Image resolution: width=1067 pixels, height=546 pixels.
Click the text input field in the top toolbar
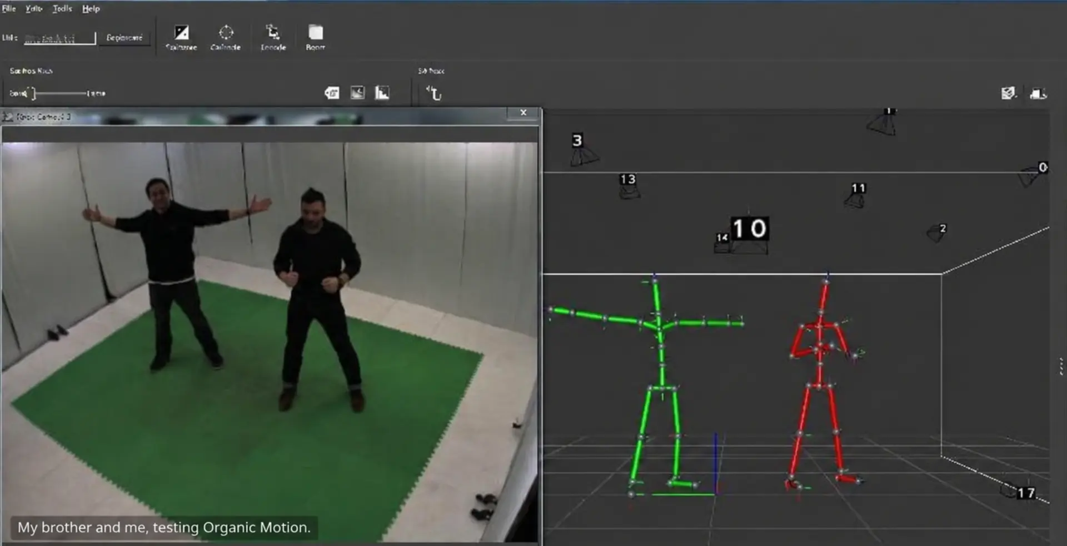[x=59, y=38]
